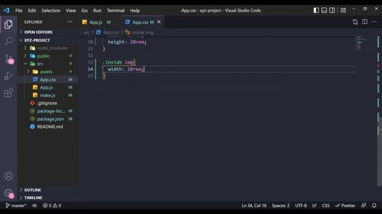Open the Selection menu
The width and height of the screenshot is (382, 214).
click(51, 11)
